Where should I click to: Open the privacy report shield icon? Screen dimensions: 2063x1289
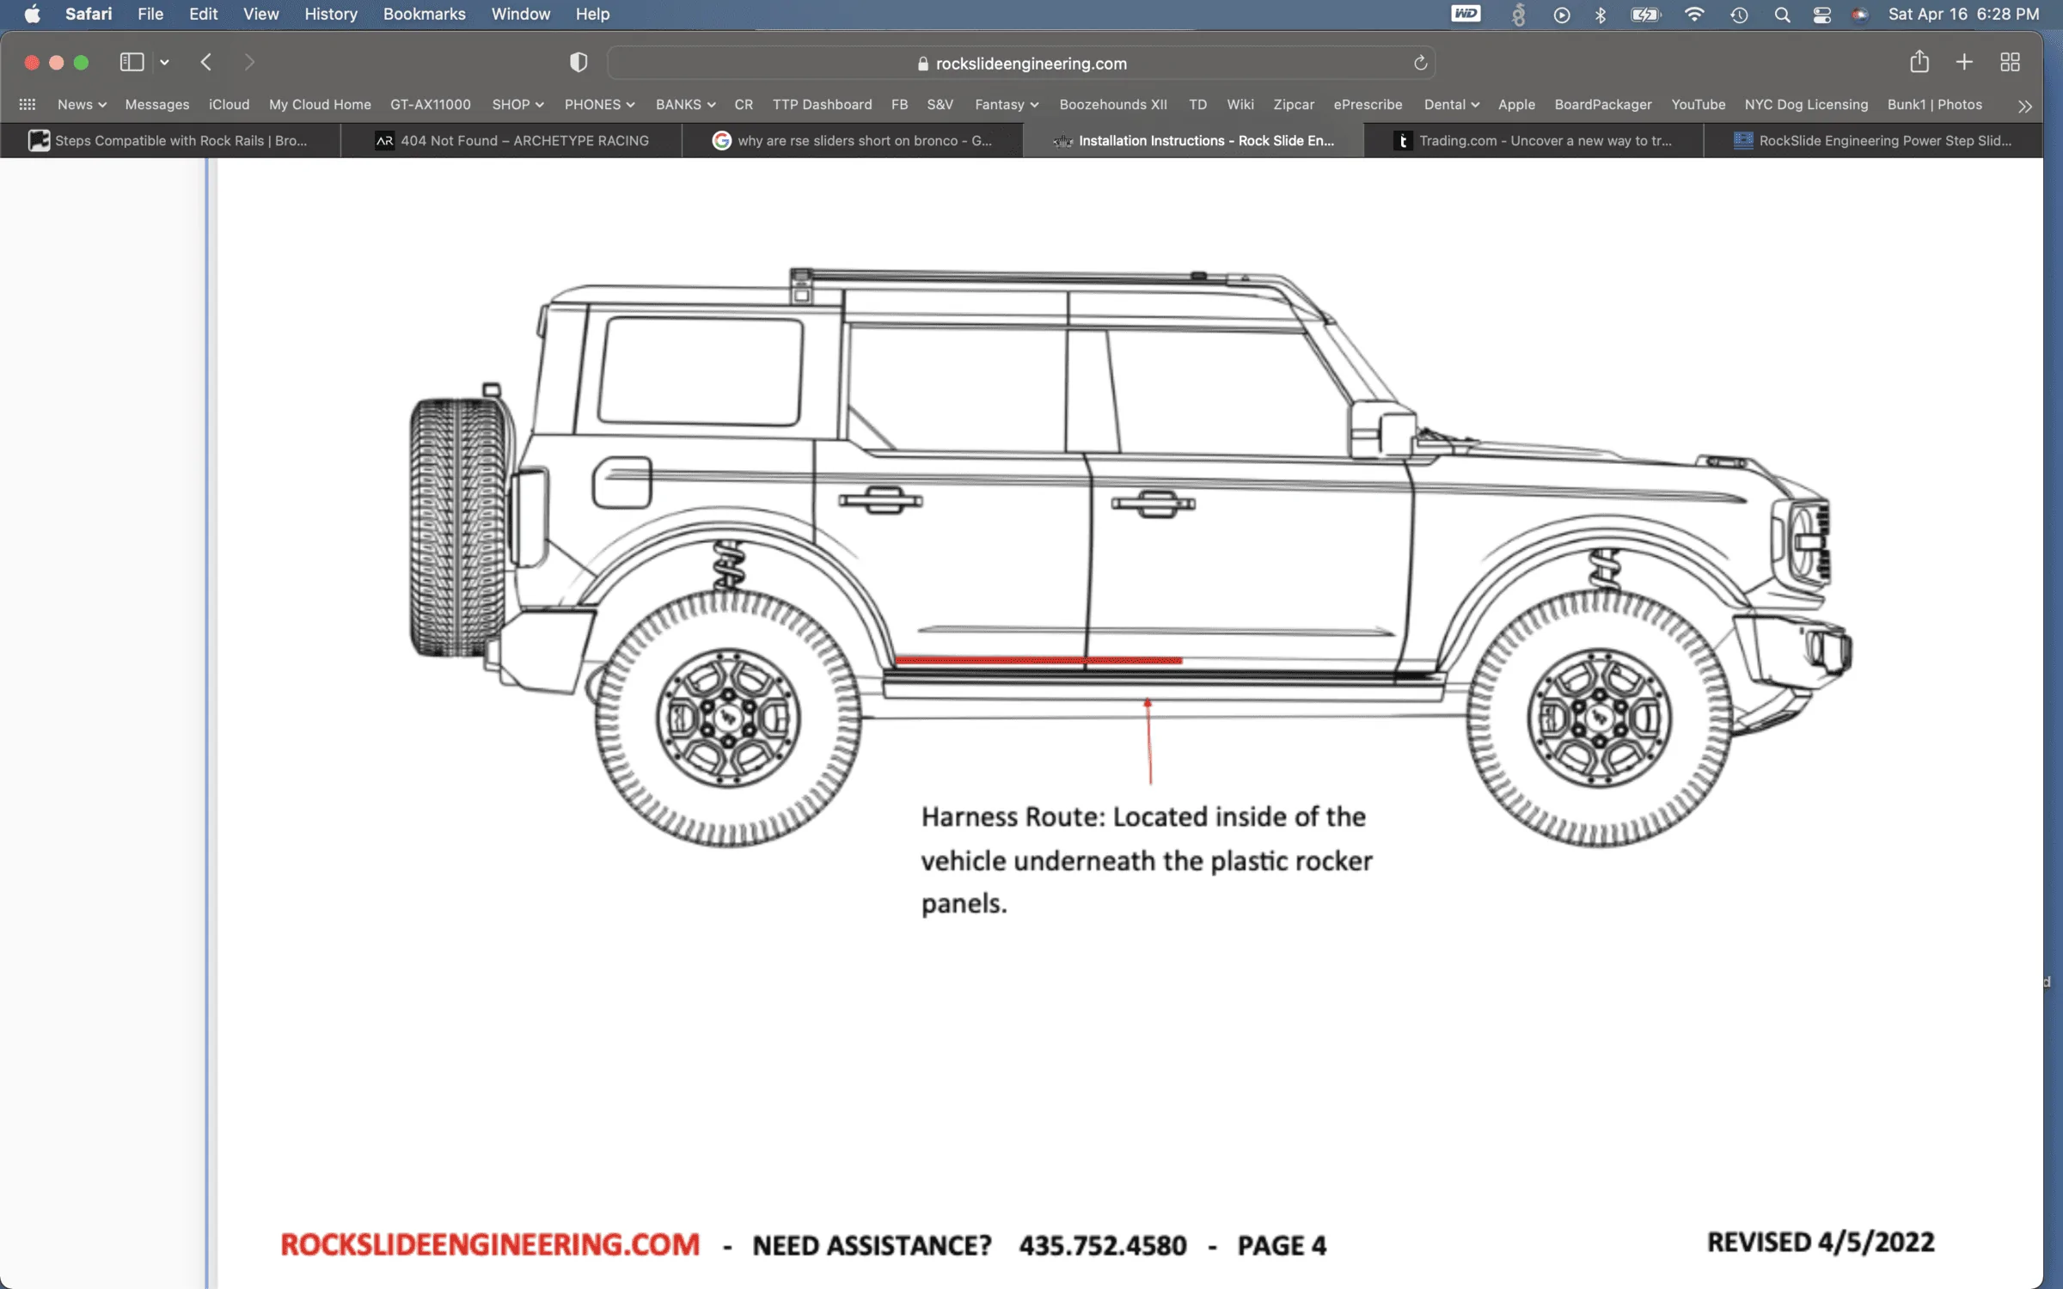[x=578, y=62]
